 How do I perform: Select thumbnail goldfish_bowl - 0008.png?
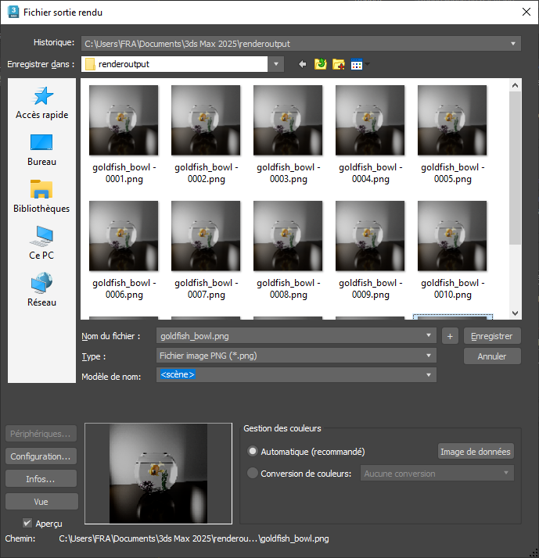pos(288,236)
